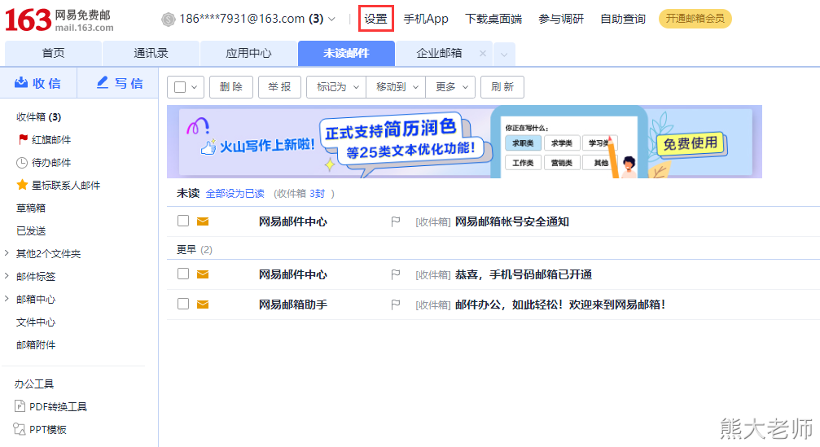The image size is (820, 447).
Task: Open the account dropdown arrow next to email address
Action: 331,20
